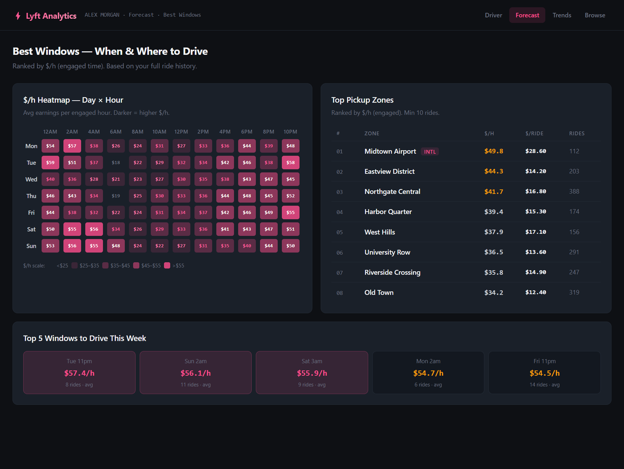Select the Sun 2am $56.1/h window card
624x469 pixels.
coord(196,373)
